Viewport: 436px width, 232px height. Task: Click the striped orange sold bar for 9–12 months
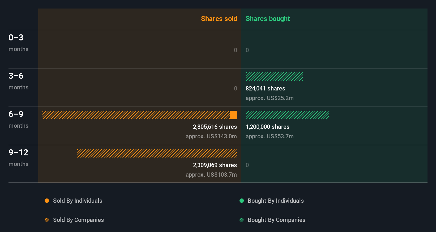tap(157, 153)
